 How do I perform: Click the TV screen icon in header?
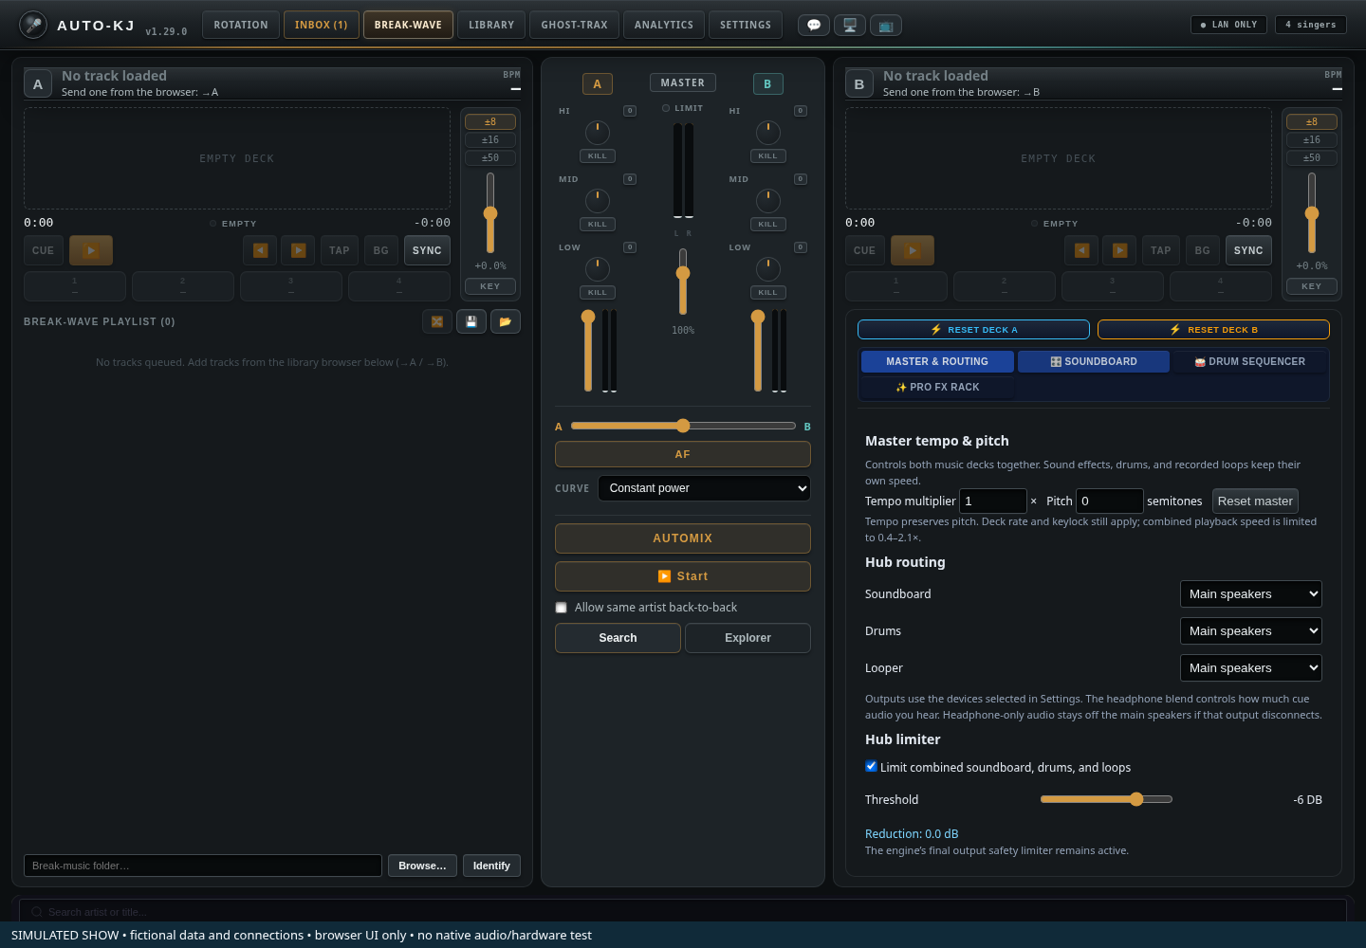coord(886,26)
